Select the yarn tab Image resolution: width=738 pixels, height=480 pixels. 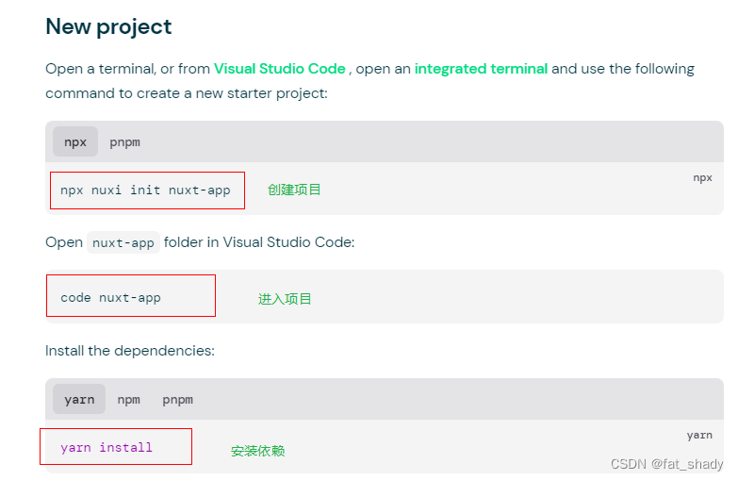[79, 400]
